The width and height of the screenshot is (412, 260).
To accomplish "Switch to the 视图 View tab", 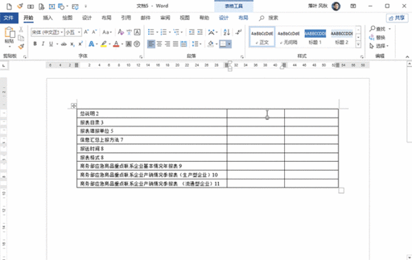I will (185, 18).
